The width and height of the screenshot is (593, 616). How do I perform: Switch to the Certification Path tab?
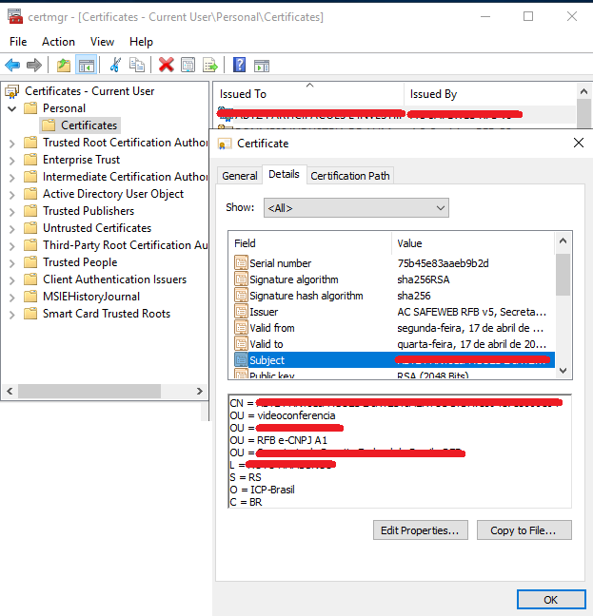point(350,176)
